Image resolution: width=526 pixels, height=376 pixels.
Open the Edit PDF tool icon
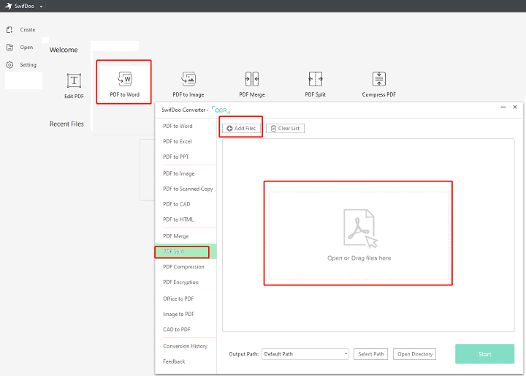[74, 81]
